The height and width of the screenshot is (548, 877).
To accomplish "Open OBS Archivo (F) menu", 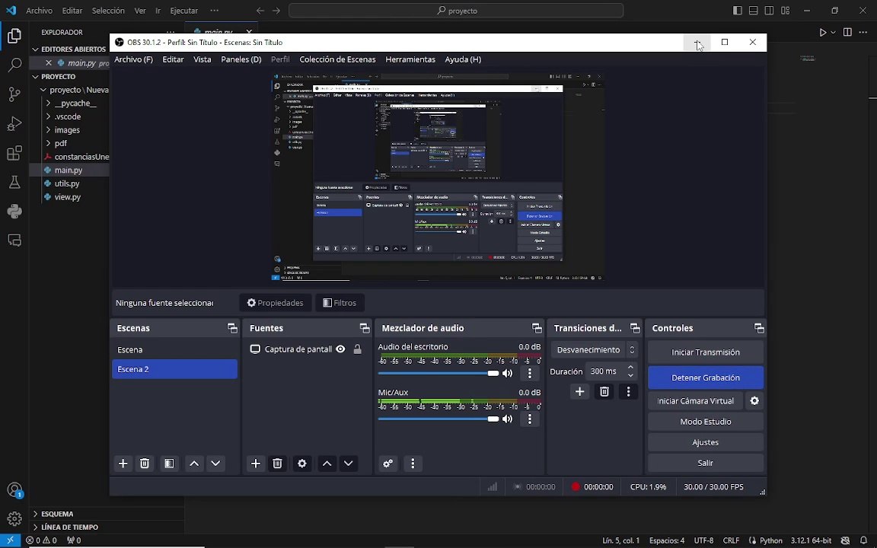I will pos(134,59).
